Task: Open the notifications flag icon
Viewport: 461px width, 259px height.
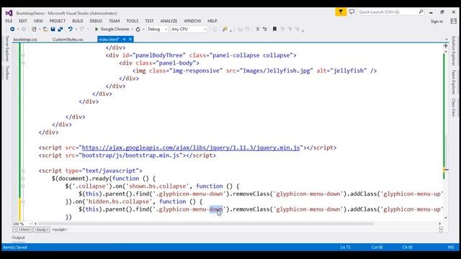Action: pyautogui.click(x=341, y=12)
